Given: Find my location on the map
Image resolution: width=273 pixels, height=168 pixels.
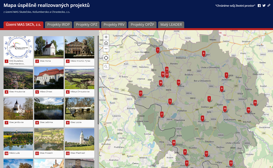Looking at the screenshot, I should [x=106, y=58].
